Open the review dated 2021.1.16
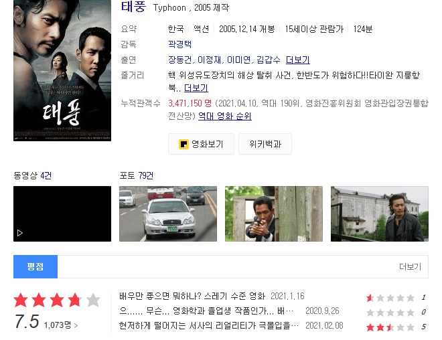The height and width of the screenshot is (340, 442). pyautogui.click(x=192, y=296)
